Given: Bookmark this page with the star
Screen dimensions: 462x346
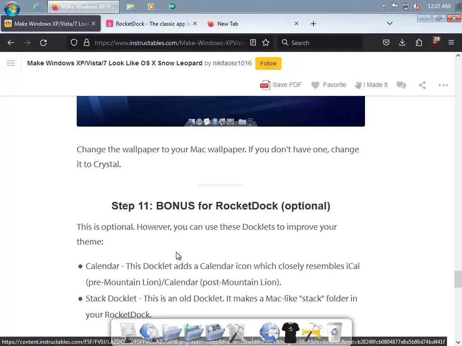Looking at the screenshot, I should click(266, 43).
